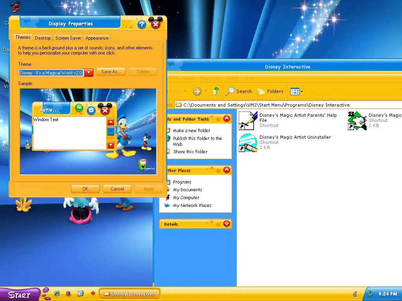This screenshot has height=301, width=402.
Task: Click the Views icon in the Explorer toolbar
Action: (295, 91)
